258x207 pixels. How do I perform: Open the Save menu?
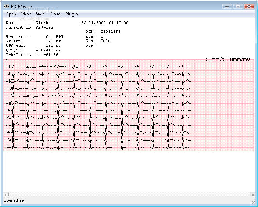tap(40, 14)
